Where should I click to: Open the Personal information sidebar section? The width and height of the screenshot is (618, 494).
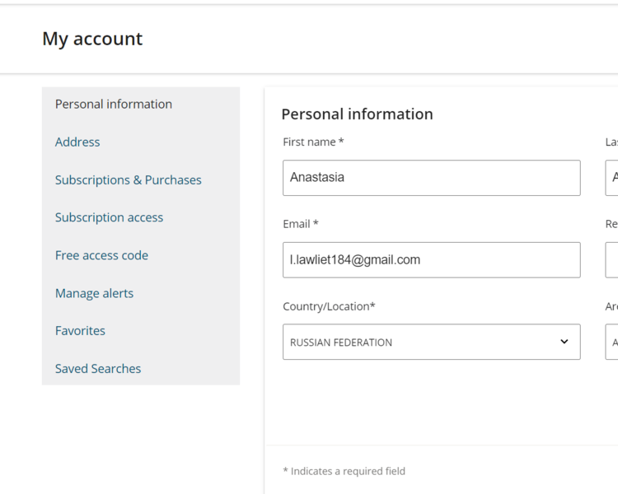click(114, 104)
